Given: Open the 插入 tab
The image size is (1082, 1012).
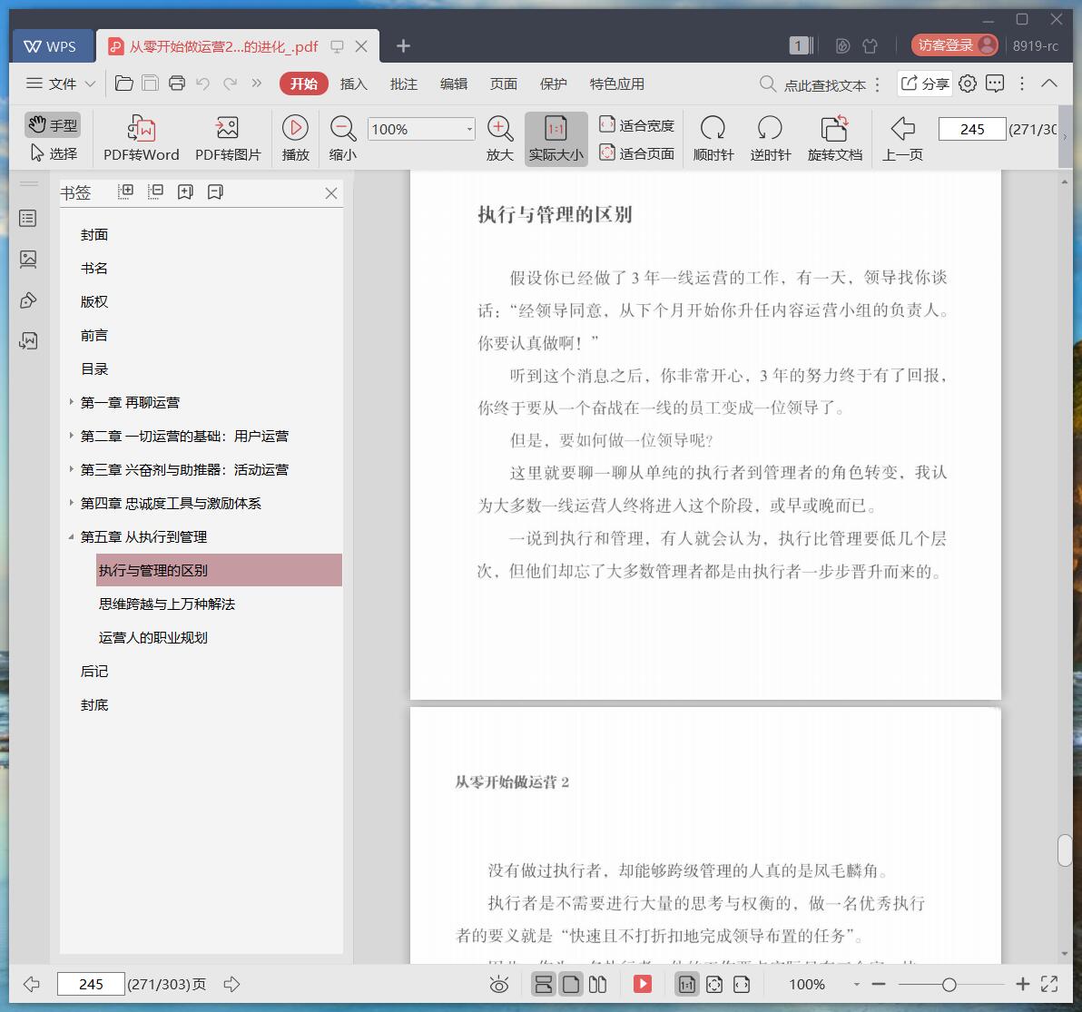Looking at the screenshot, I should click(353, 84).
